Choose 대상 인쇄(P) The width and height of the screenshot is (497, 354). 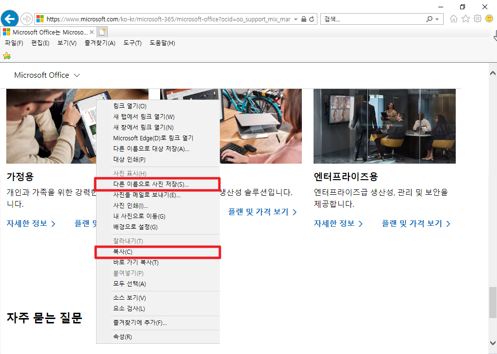(x=158, y=160)
